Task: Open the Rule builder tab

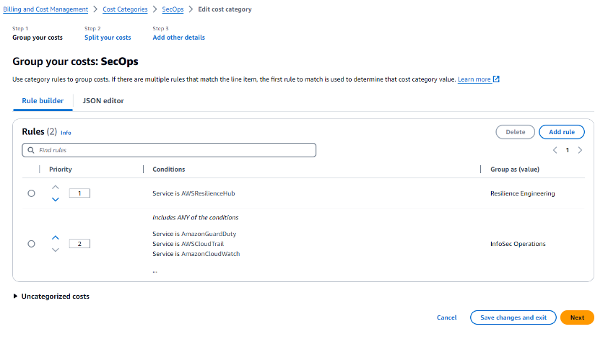Action: (43, 101)
